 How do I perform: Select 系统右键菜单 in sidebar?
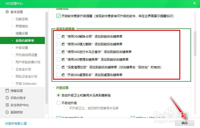pyautogui.click(x=23, y=40)
